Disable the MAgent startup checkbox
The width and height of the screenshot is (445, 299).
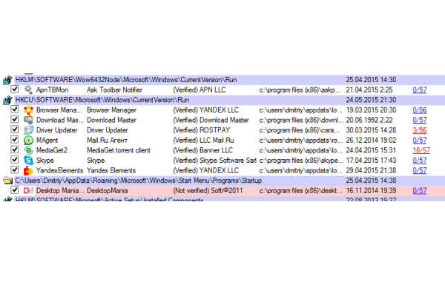(15, 140)
